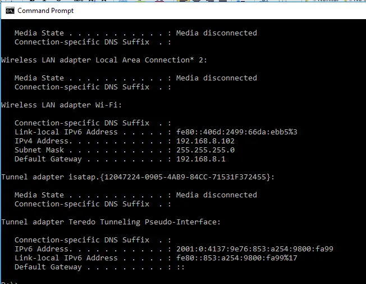The image size is (366, 284).
Task: Click the Local Area Connection* 2 heading
Action: 104,60
